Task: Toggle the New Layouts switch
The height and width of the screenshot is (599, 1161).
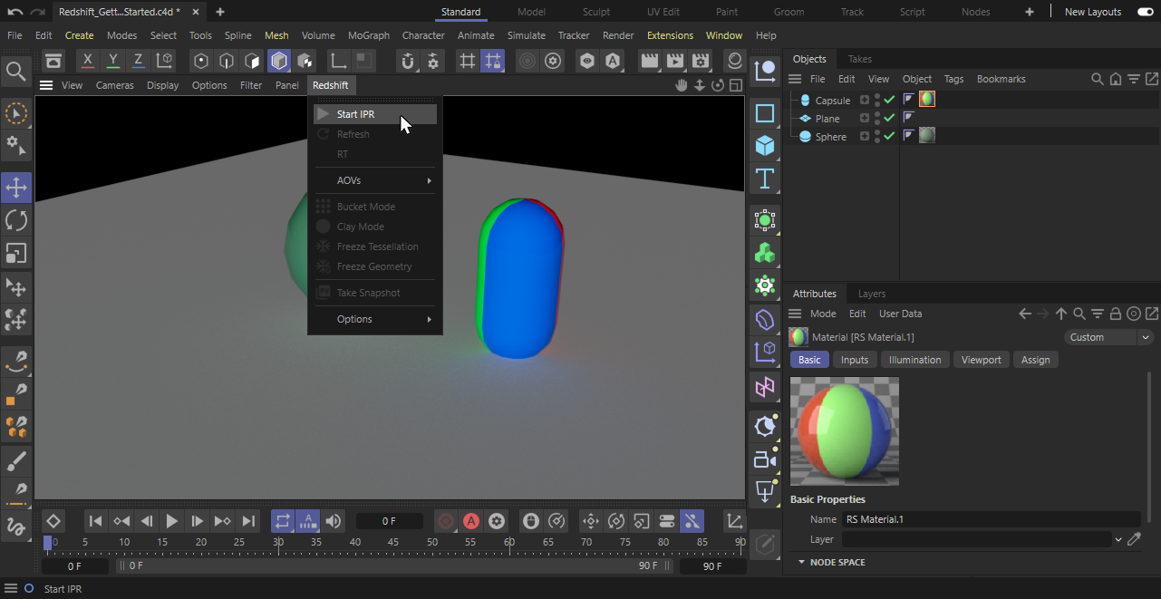Action: click(1145, 12)
